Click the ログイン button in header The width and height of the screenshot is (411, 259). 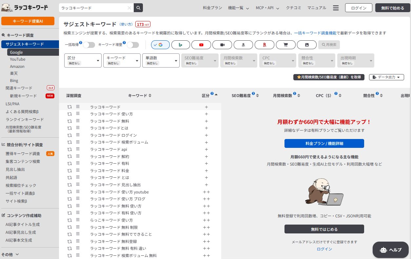click(x=359, y=8)
